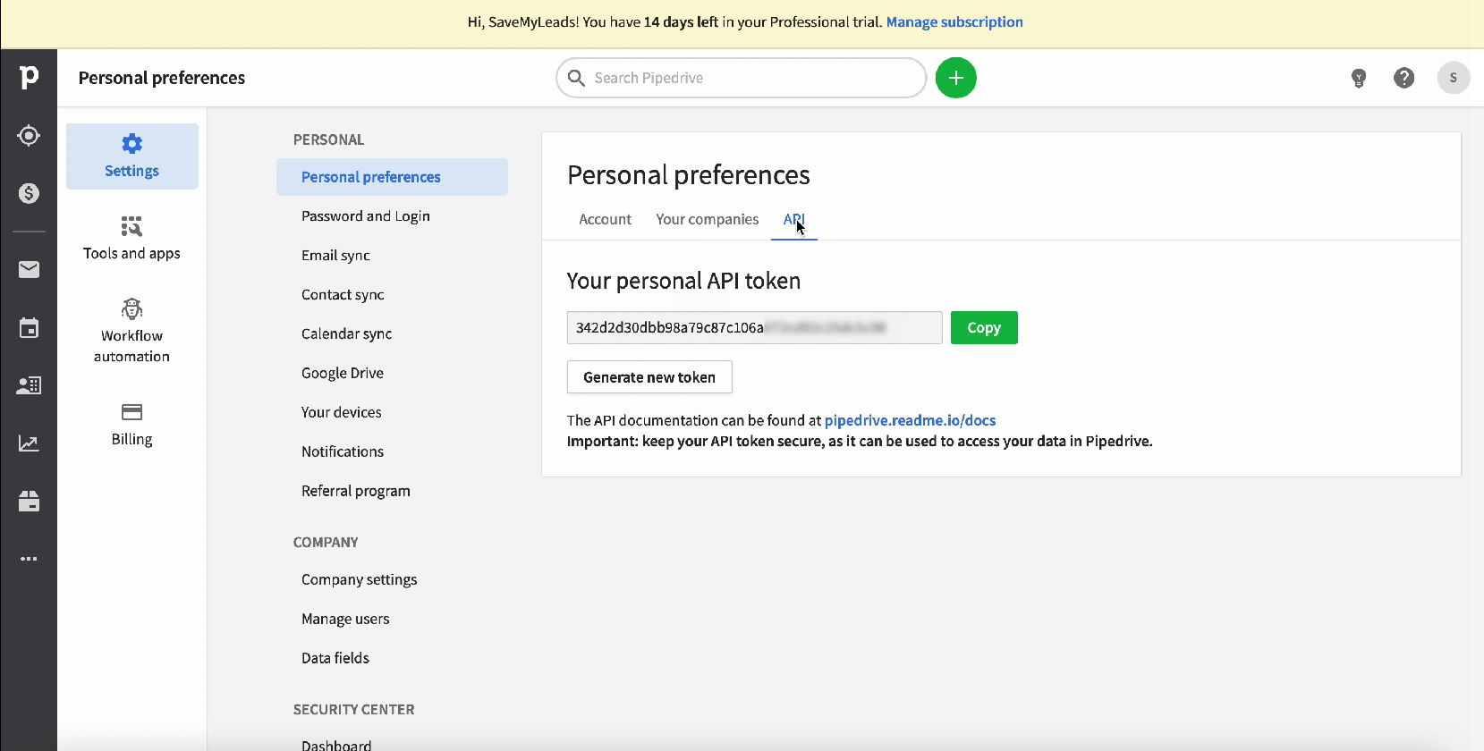Viewport: 1484px width, 751px height.
Task: Open the Pipedrive logo home
Action: pos(29,78)
